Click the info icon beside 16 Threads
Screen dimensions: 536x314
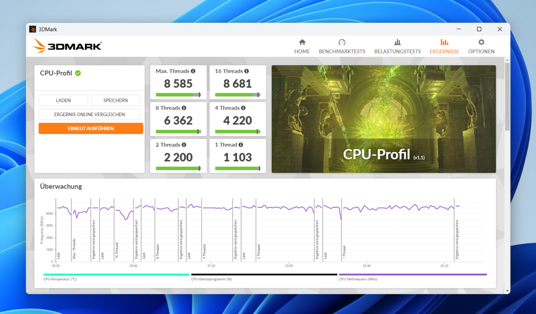click(x=246, y=71)
